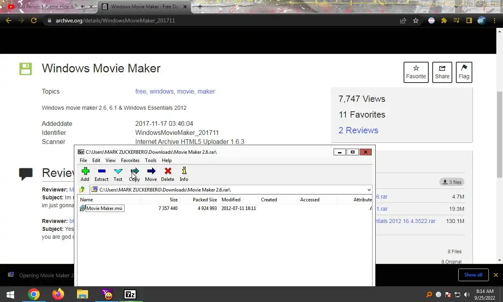Click the 'free' topic link
Viewport: 503px width, 302px height.
pyautogui.click(x=141, y=91)
